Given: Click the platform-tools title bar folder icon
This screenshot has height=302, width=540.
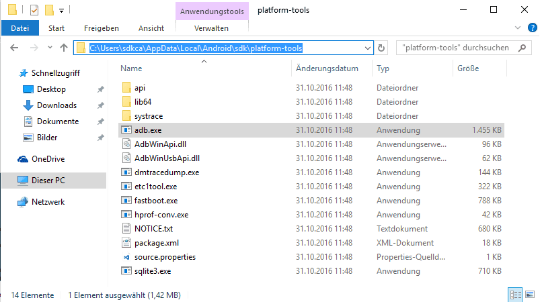Looking at the screenshot, I should [12, 9].
